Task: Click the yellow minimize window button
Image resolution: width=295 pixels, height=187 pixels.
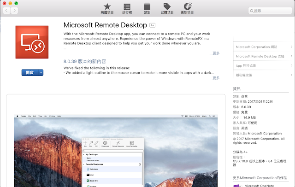Action: point(10,3)
